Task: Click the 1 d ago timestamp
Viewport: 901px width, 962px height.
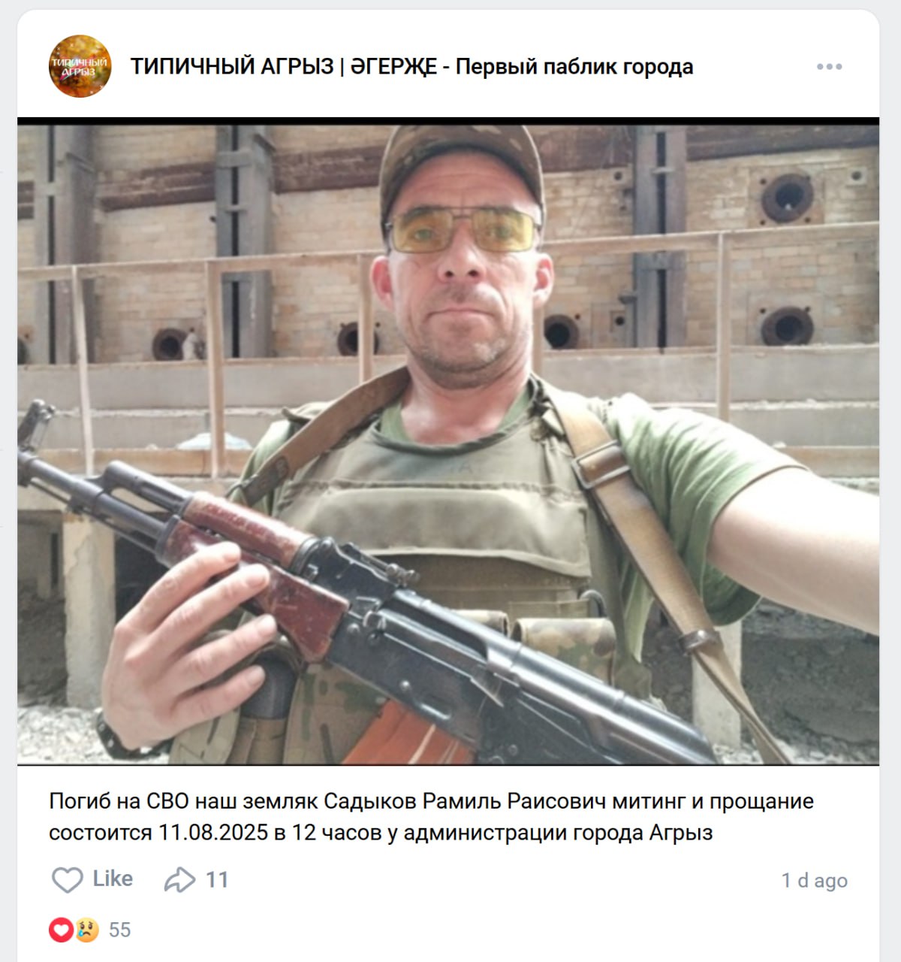Action: (814, 880)
